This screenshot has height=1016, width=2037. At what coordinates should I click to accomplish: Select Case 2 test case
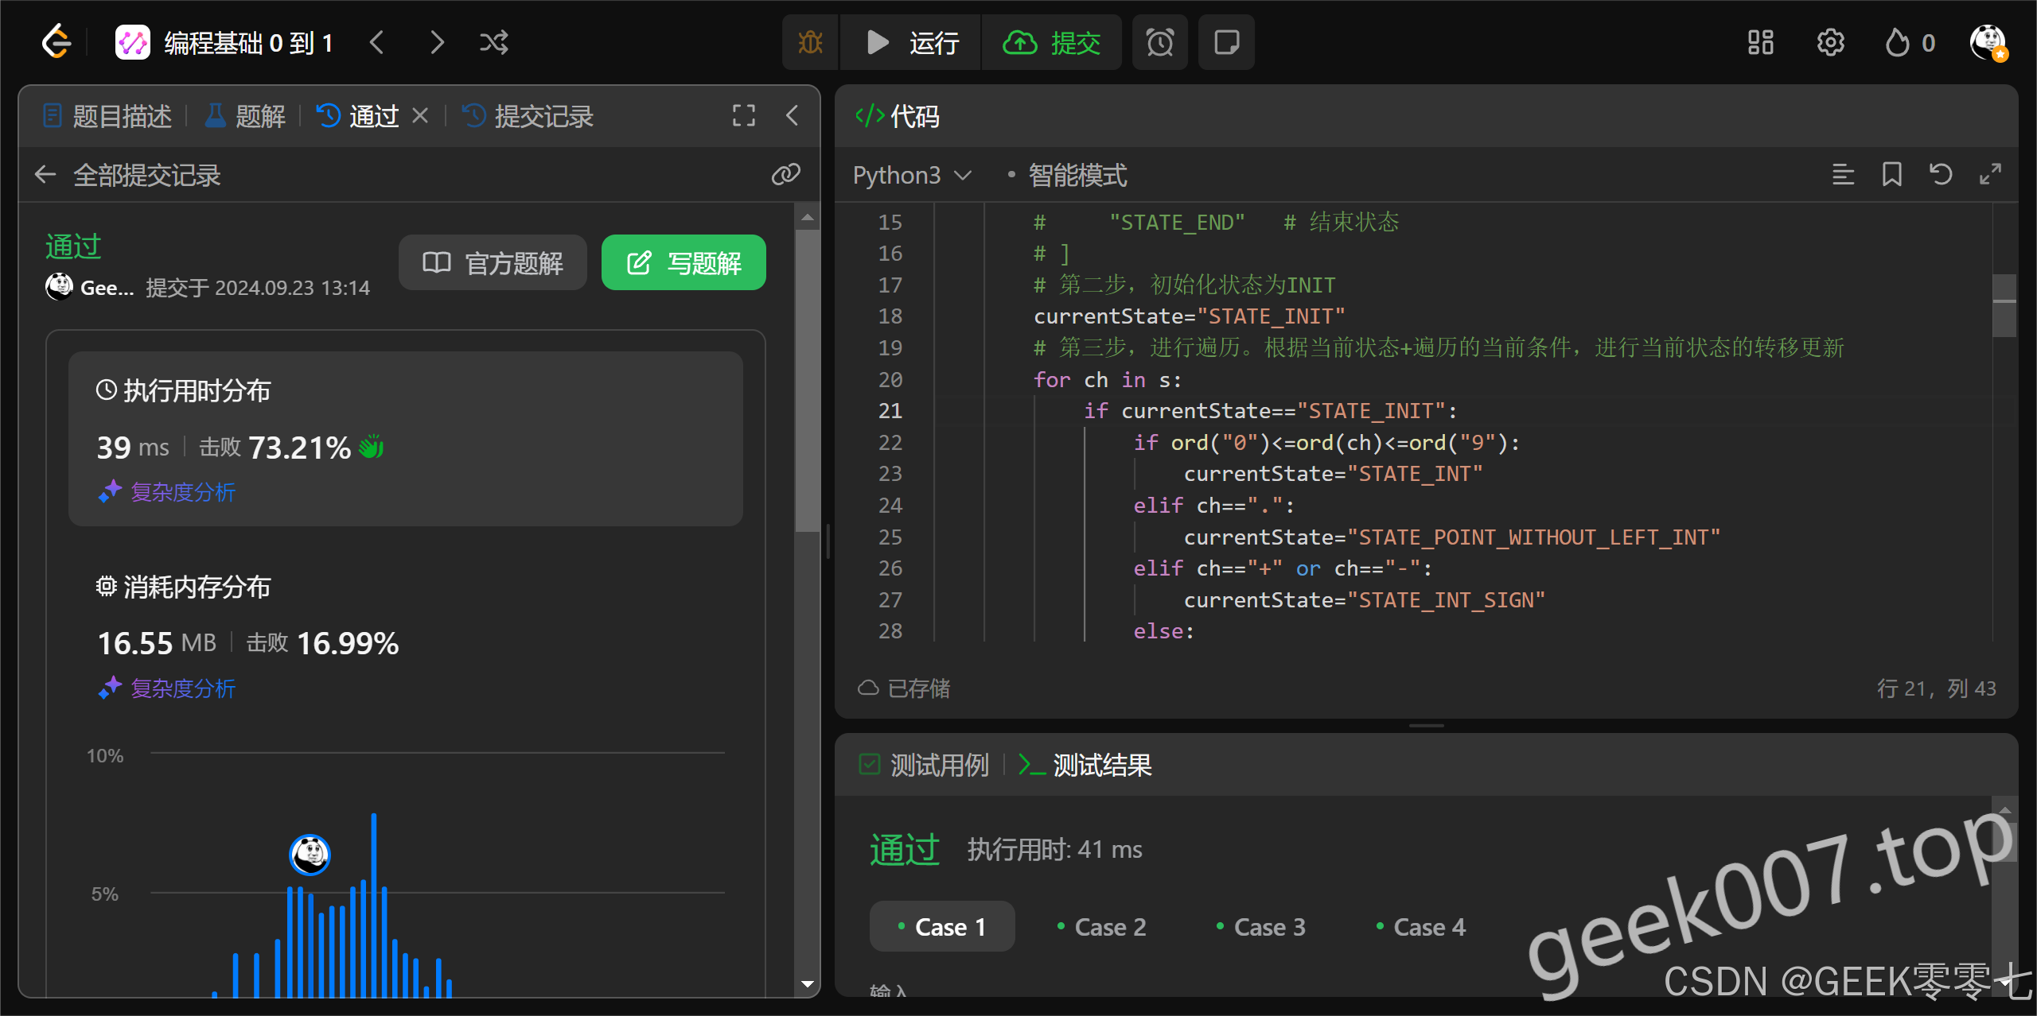[x=1101, y=927]
